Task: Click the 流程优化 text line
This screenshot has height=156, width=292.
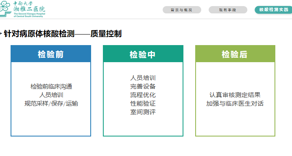Action: click(x=143, y=95)
